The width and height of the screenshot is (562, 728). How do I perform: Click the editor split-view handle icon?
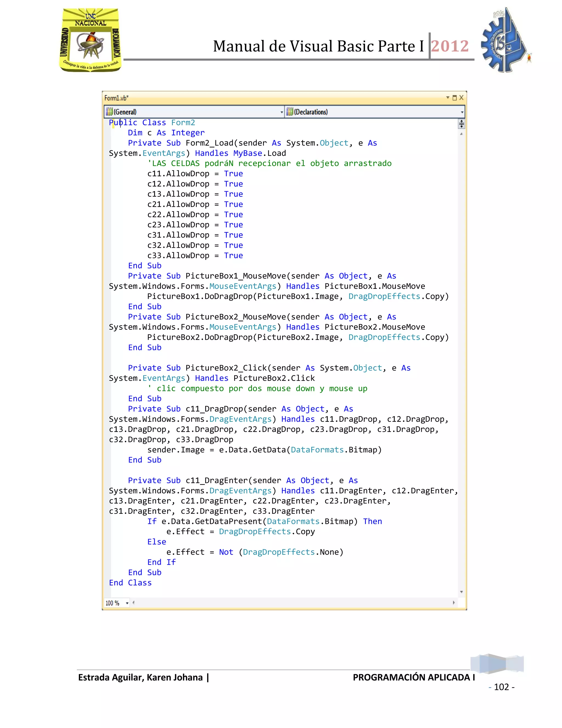tap(462, 124)
